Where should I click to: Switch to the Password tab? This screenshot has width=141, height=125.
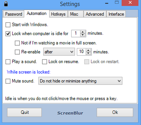coord(14,14)
